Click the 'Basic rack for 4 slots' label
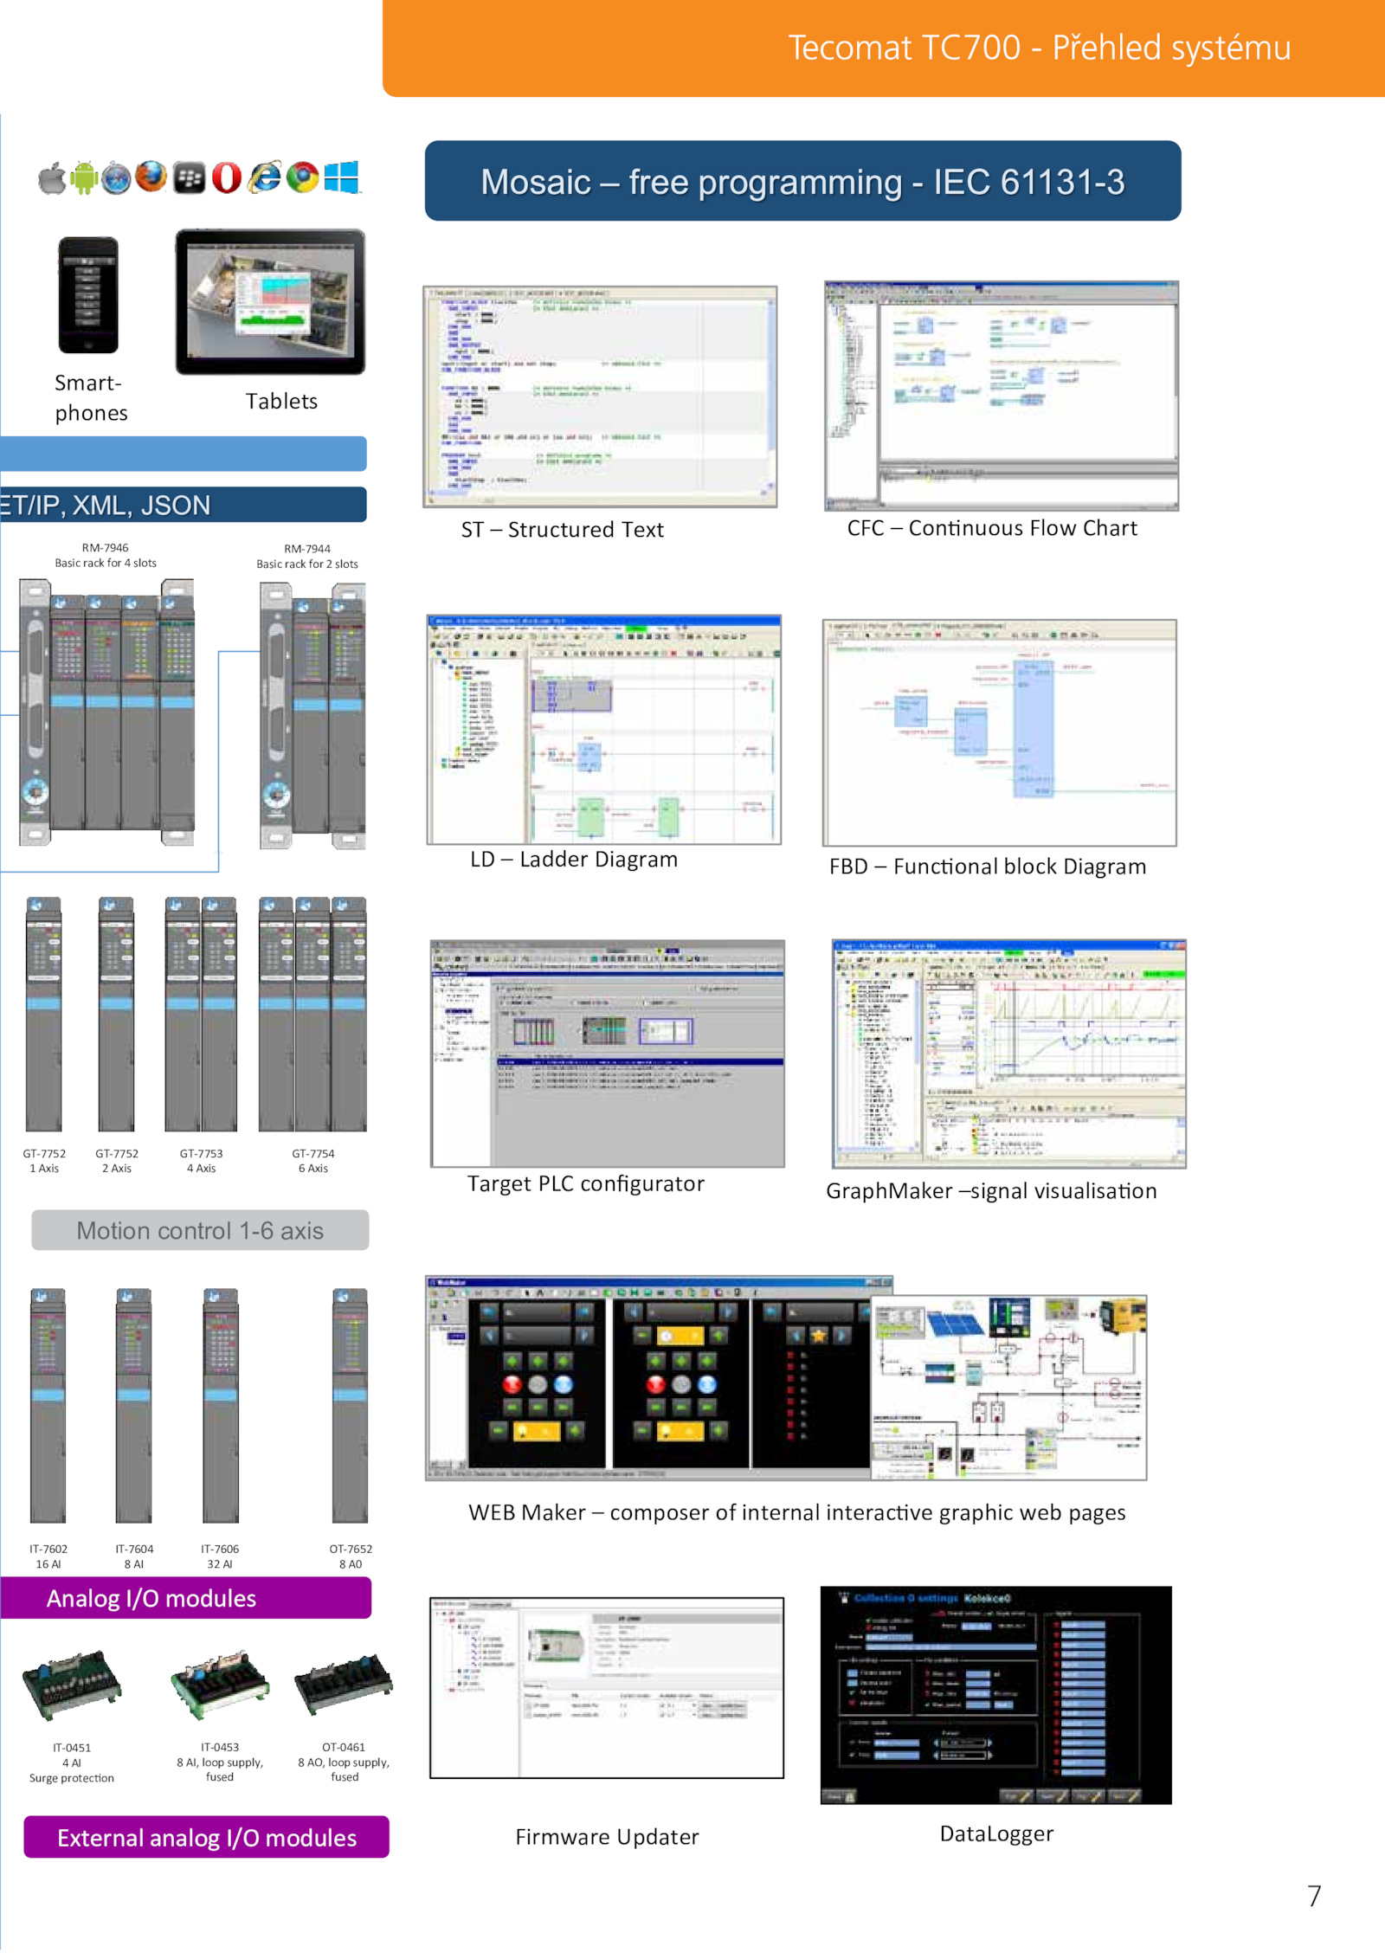The height and width of the screenshot is (1959, 1385). click(x=106, y=563)
